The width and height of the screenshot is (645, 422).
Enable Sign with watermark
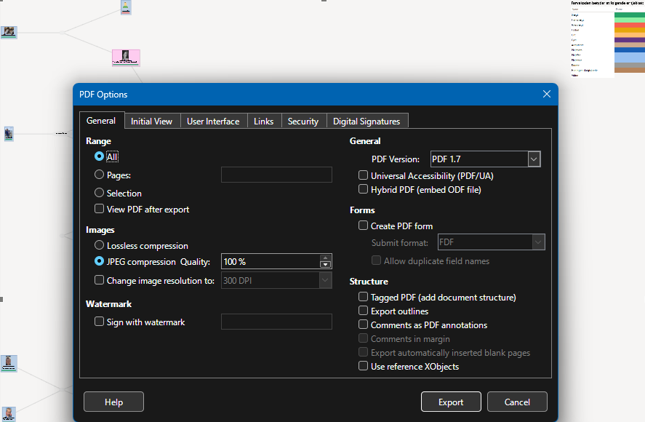tap(99, 321)
